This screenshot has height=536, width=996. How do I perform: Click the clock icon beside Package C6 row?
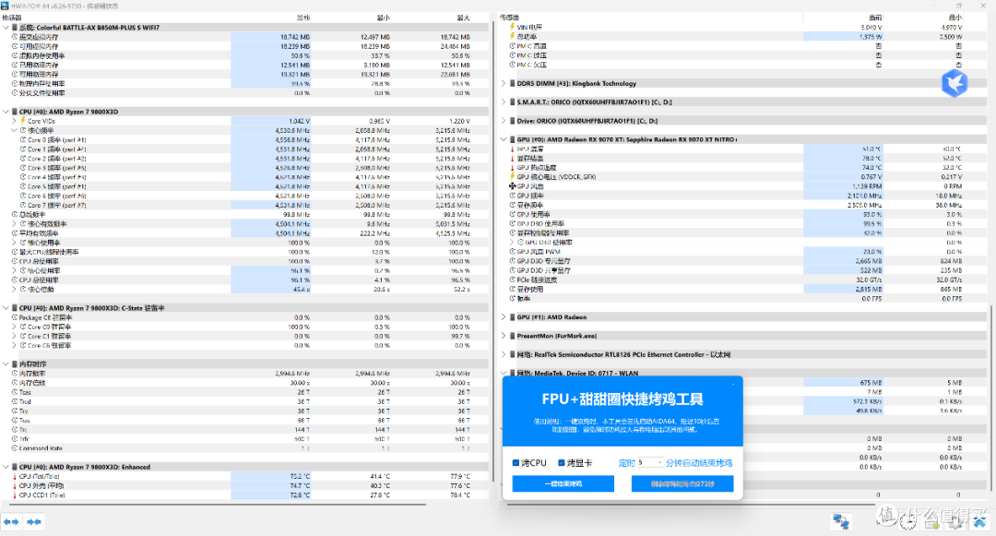click(x=15, y=317)
